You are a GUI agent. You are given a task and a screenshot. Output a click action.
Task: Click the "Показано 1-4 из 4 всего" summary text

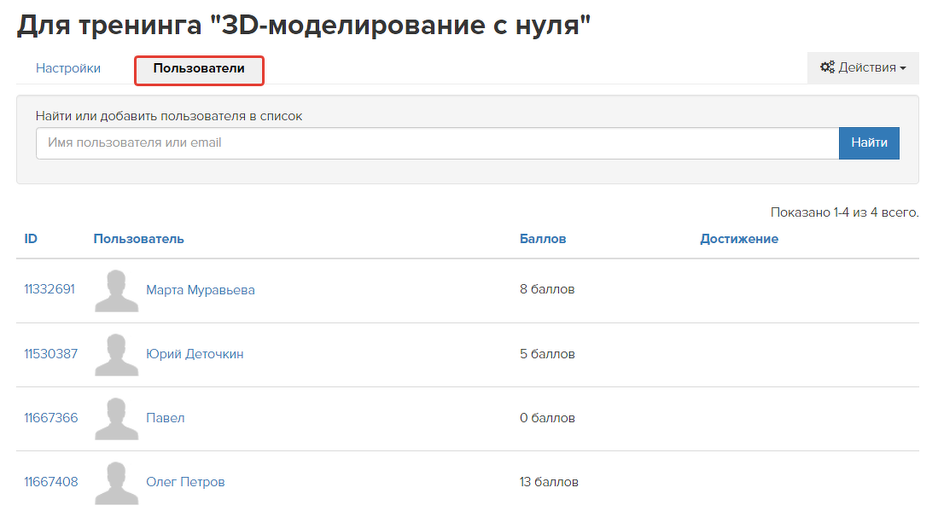844,212
